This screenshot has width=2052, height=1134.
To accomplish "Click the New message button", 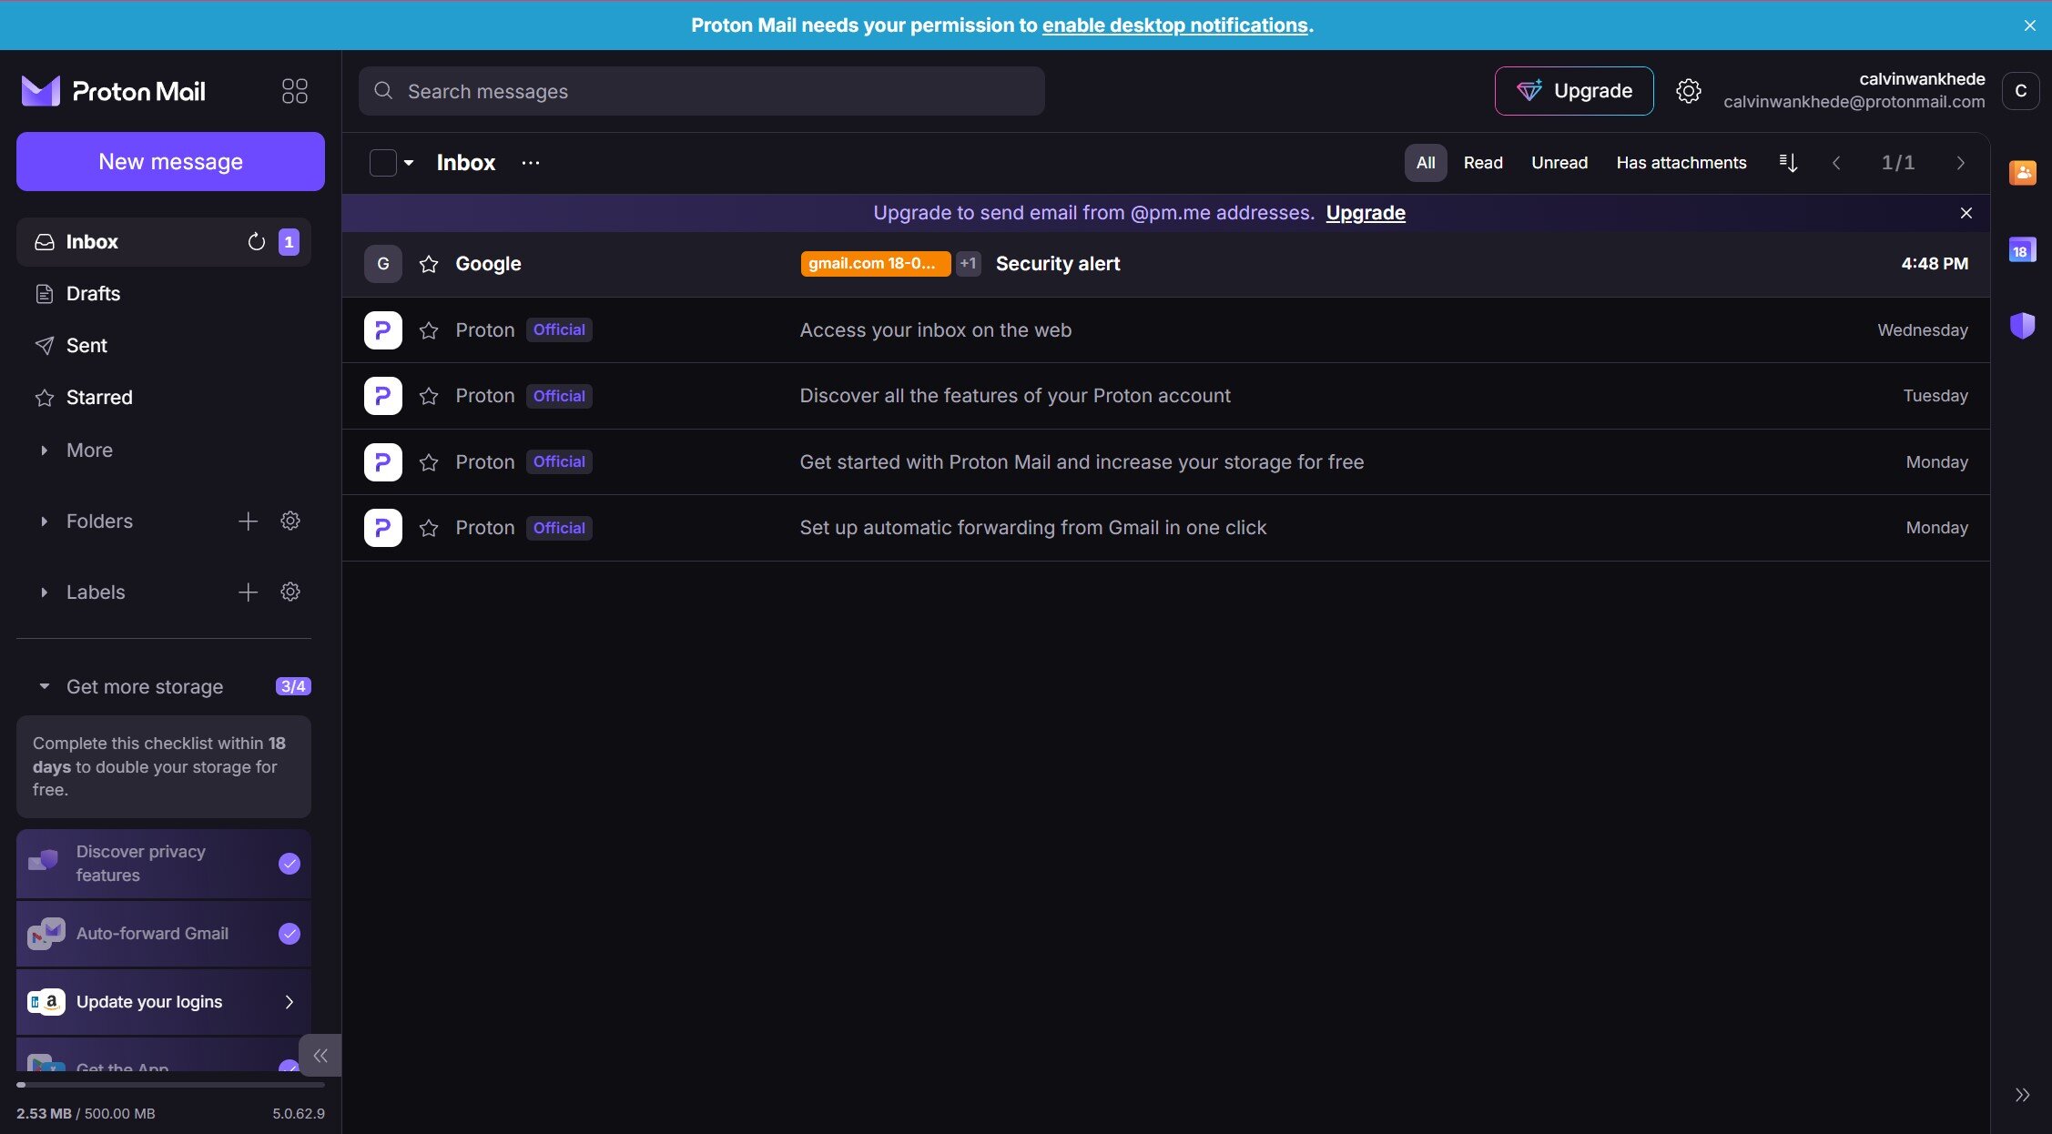I will [x=170, y=162].
